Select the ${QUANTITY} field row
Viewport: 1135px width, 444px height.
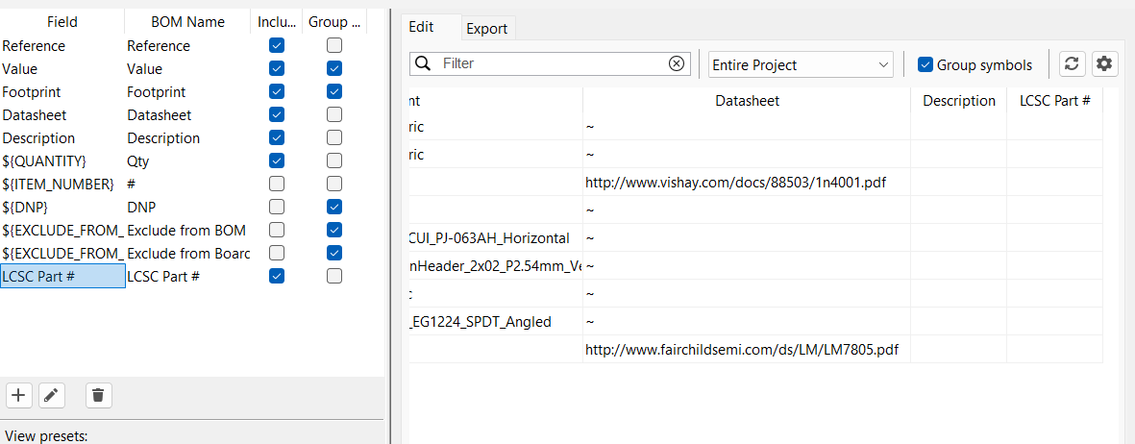click(x=62, y=160)
